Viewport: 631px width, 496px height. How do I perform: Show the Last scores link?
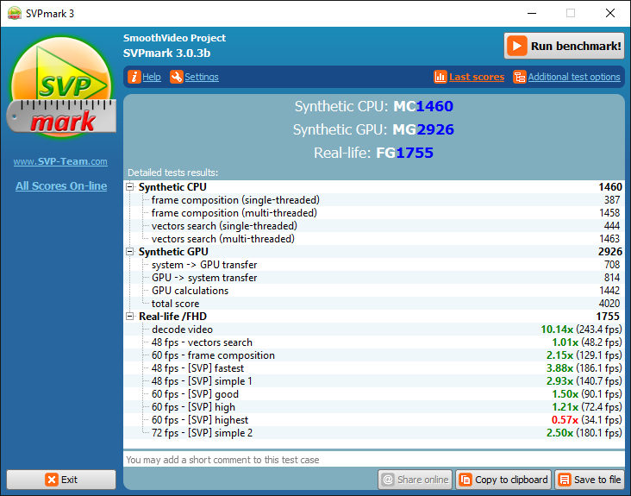point(477,77)
